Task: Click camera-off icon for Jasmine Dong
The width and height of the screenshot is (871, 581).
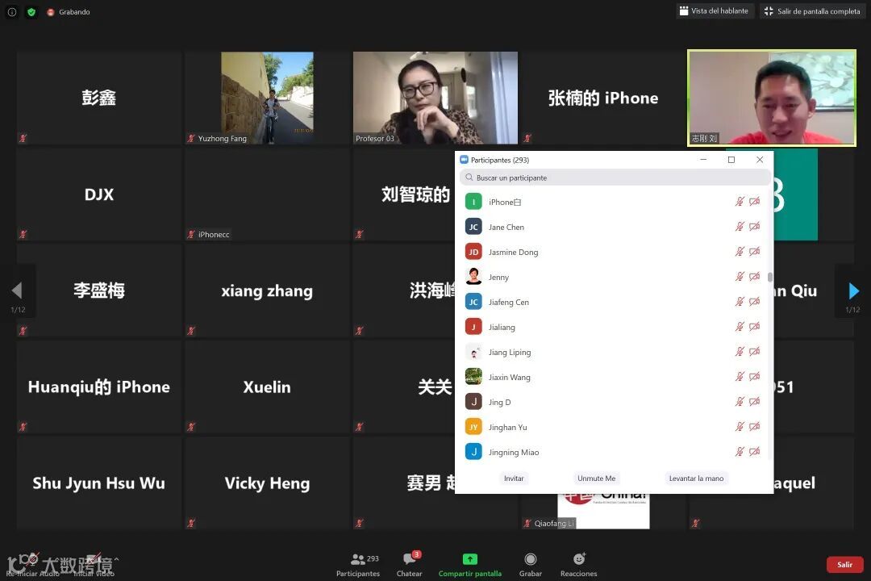Action: pos(754,252)
